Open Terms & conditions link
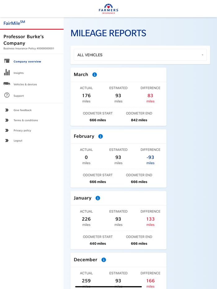 click(25, 120)
